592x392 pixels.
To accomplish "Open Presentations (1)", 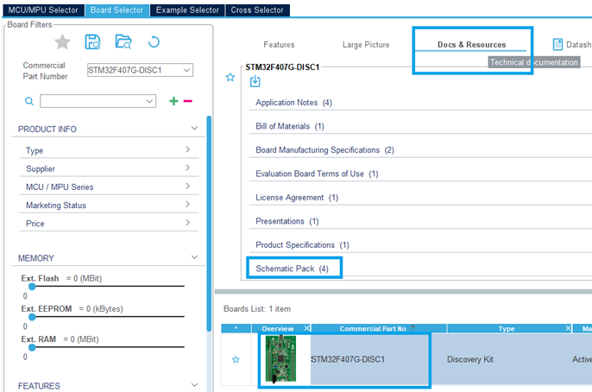I will click(x=287, y=221).
